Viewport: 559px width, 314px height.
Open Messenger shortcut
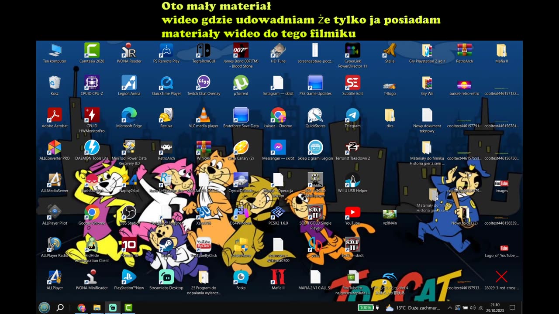(278, 150)
